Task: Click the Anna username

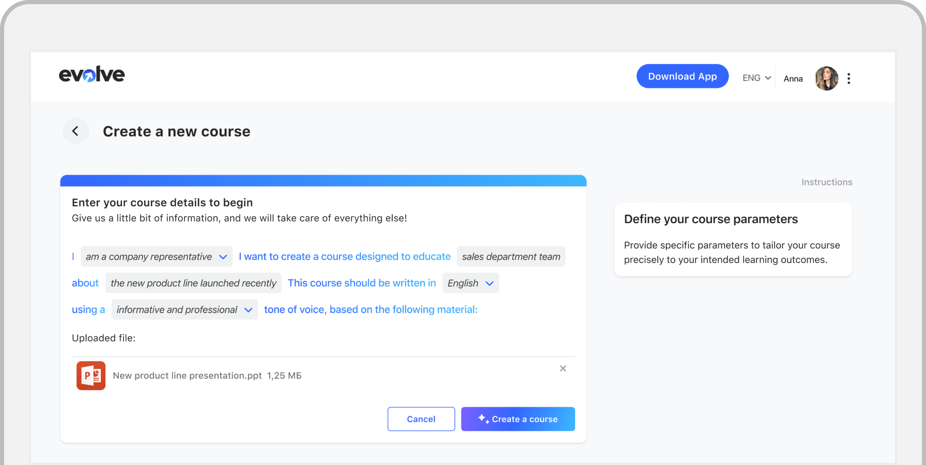Action: tap(793, 79)
